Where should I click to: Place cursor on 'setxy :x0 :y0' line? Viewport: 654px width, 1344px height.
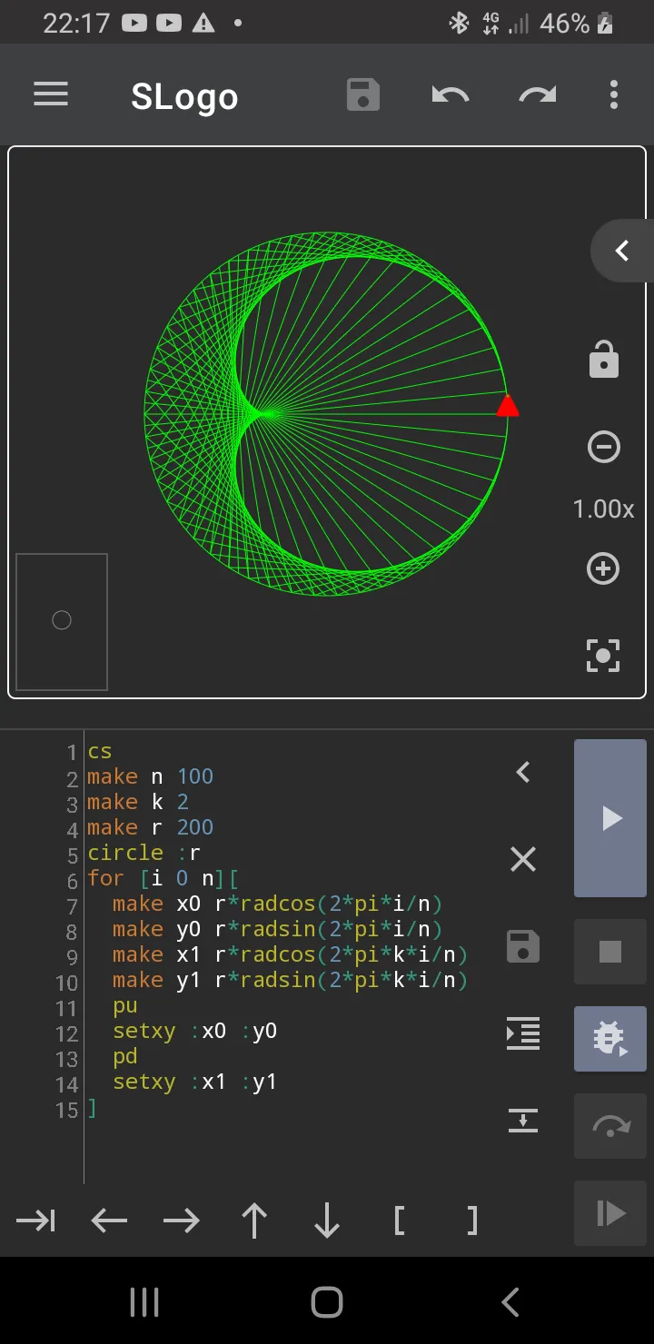195,1032
